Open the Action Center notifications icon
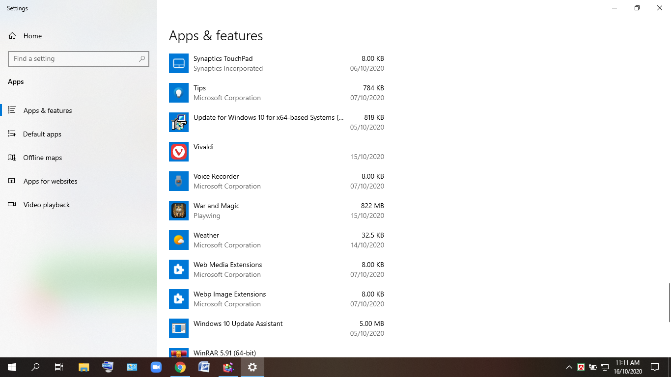This screenshot has height=377, width=671. click(x=655, y=367)
